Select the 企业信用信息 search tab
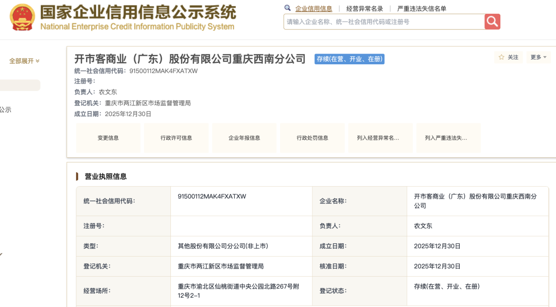 (x=314, y=9)
